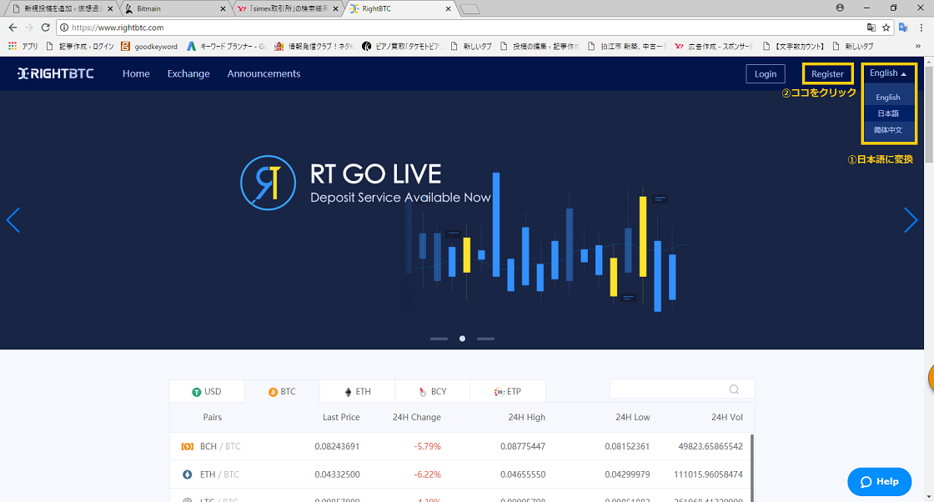Viewport: 934px width, 502px height.
Task: Click the market table scrollbar
Action: tap(751, 468)
